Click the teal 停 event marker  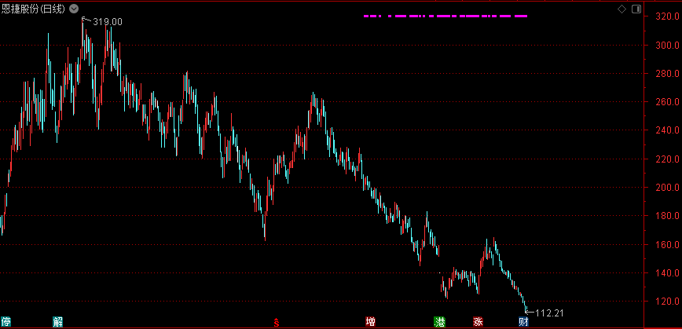click(6, 322)
